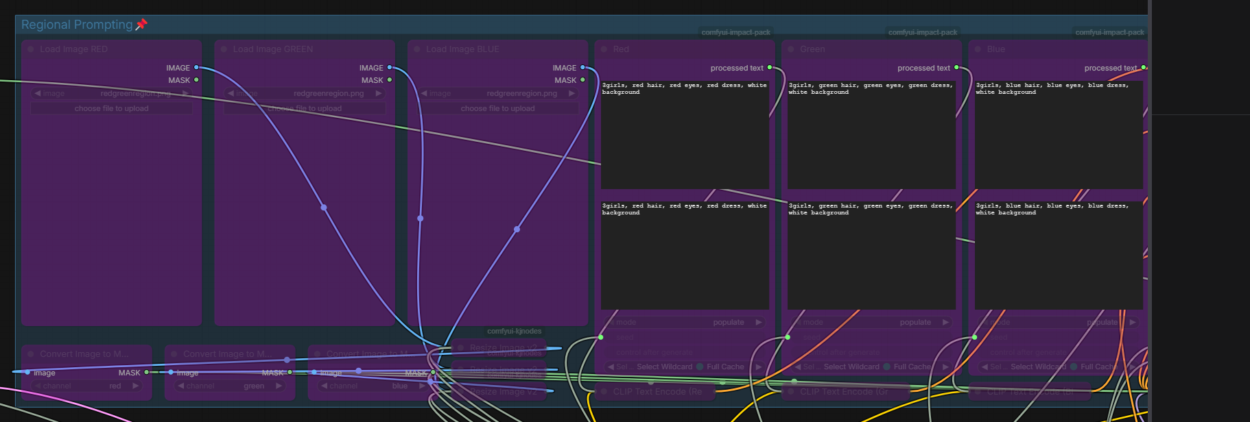Click the Load Image BLUE collapse dot
Image resolution: width=1250 pixels, height=422 pixels.
tap(416, 49)
